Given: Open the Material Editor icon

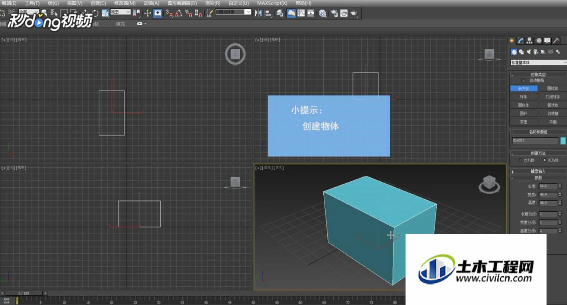Looking at the screenshot, I should (323, 13).
